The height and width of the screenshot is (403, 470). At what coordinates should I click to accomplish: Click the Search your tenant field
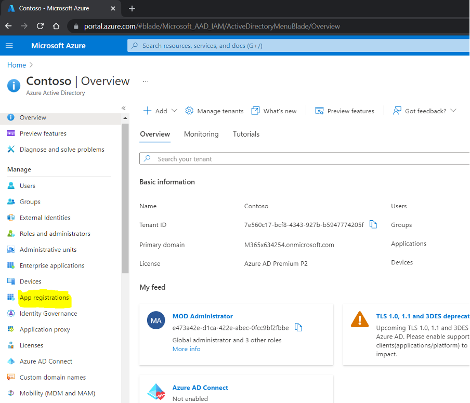point(304,159)
